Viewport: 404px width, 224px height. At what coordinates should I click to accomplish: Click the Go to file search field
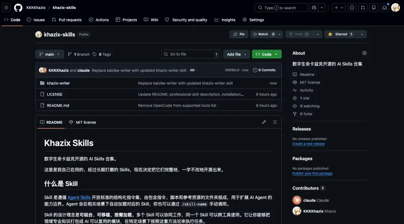click(x=191, y=54)
